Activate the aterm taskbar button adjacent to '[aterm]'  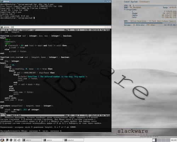(53, 140)
